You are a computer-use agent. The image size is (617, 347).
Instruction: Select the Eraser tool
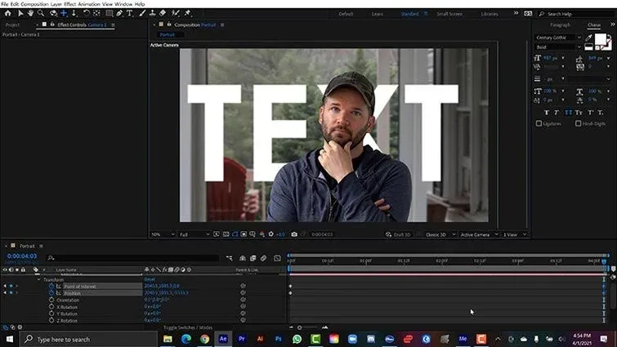(163, 13)
